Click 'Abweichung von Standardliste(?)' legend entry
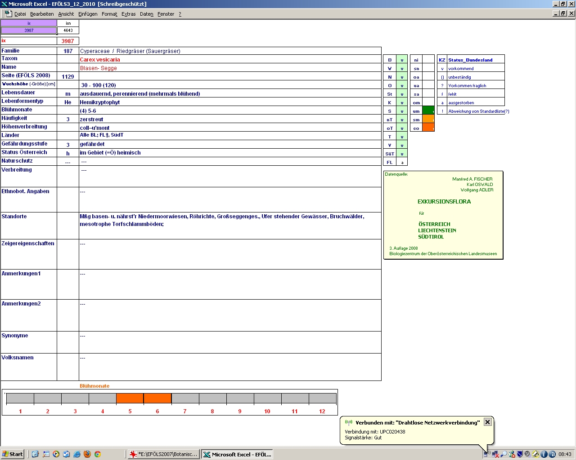This screenshot has width=576, height=460. pyautogui.click(x=479, y=111)
